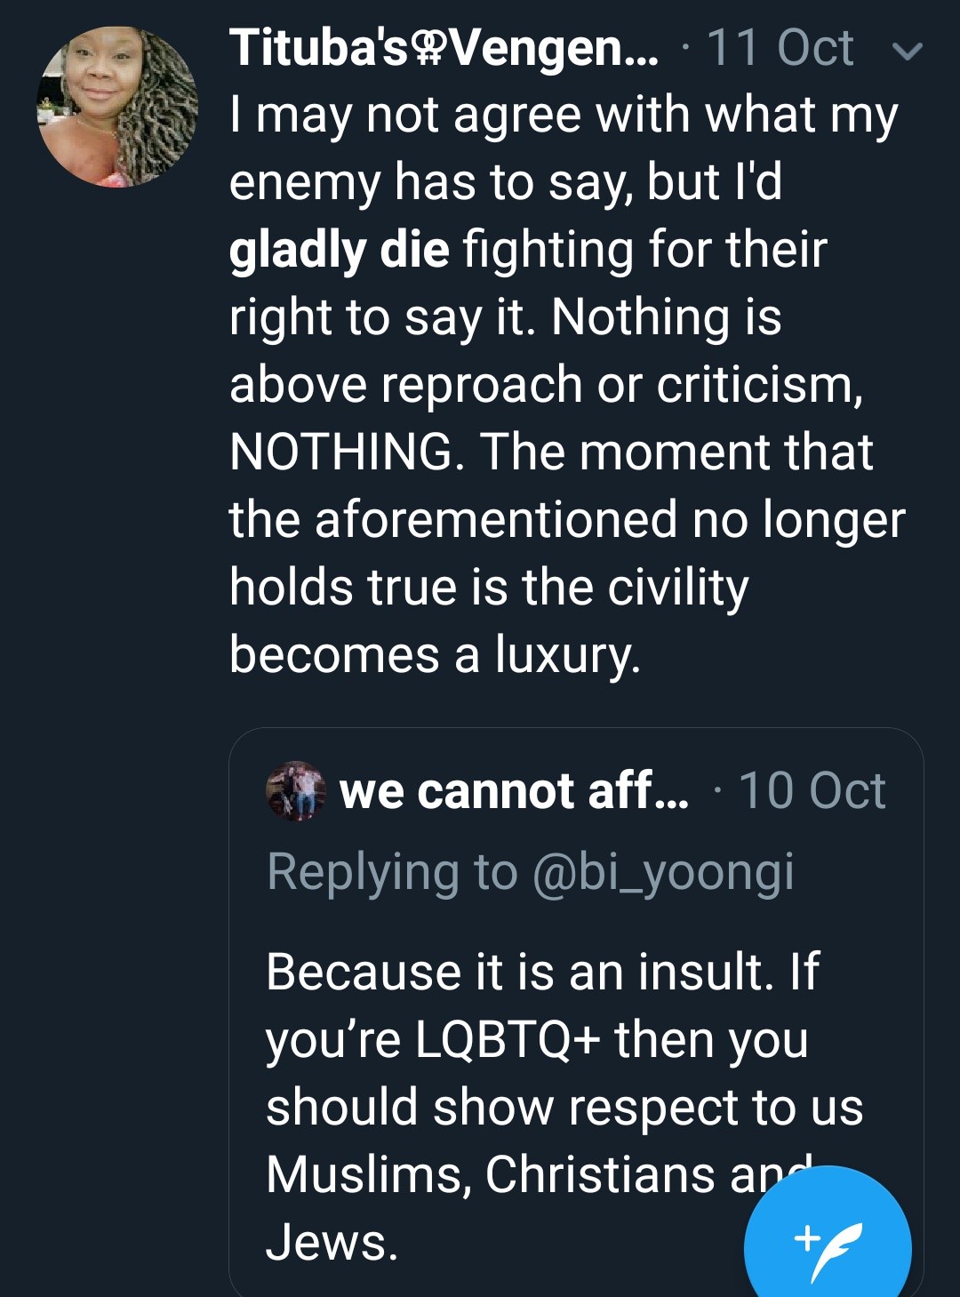Open Tituba's Vengeance profile picture
This screenshot has height=1297, width=960.
click(117, 107)
